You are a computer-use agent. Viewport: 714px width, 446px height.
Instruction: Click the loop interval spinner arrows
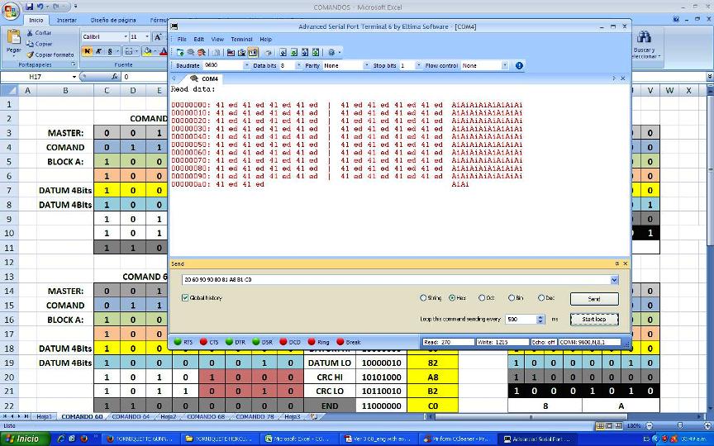pos(540,319)
